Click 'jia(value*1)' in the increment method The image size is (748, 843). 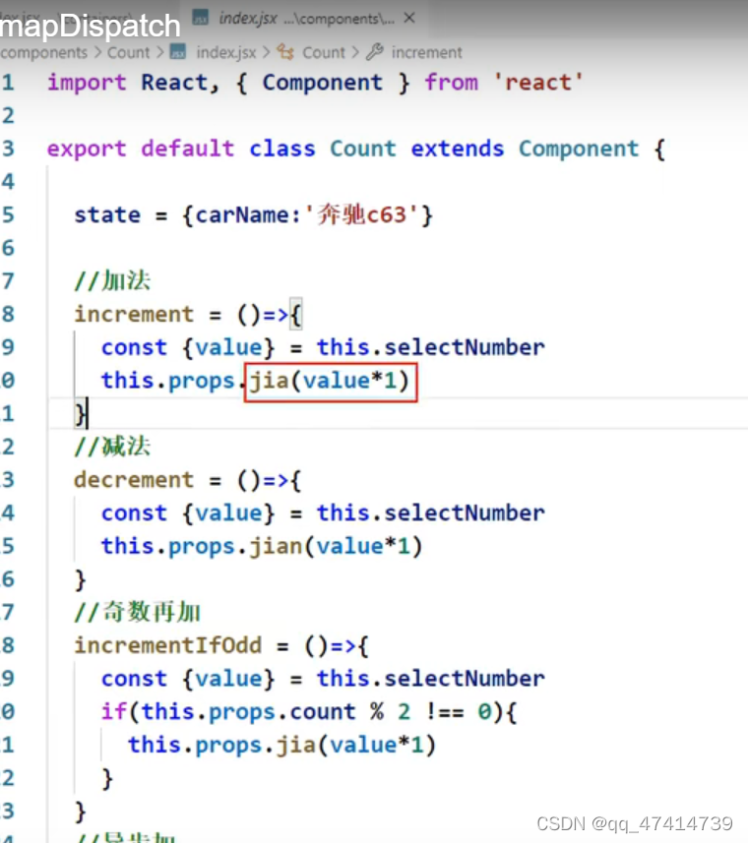click(x=330, y=382)
